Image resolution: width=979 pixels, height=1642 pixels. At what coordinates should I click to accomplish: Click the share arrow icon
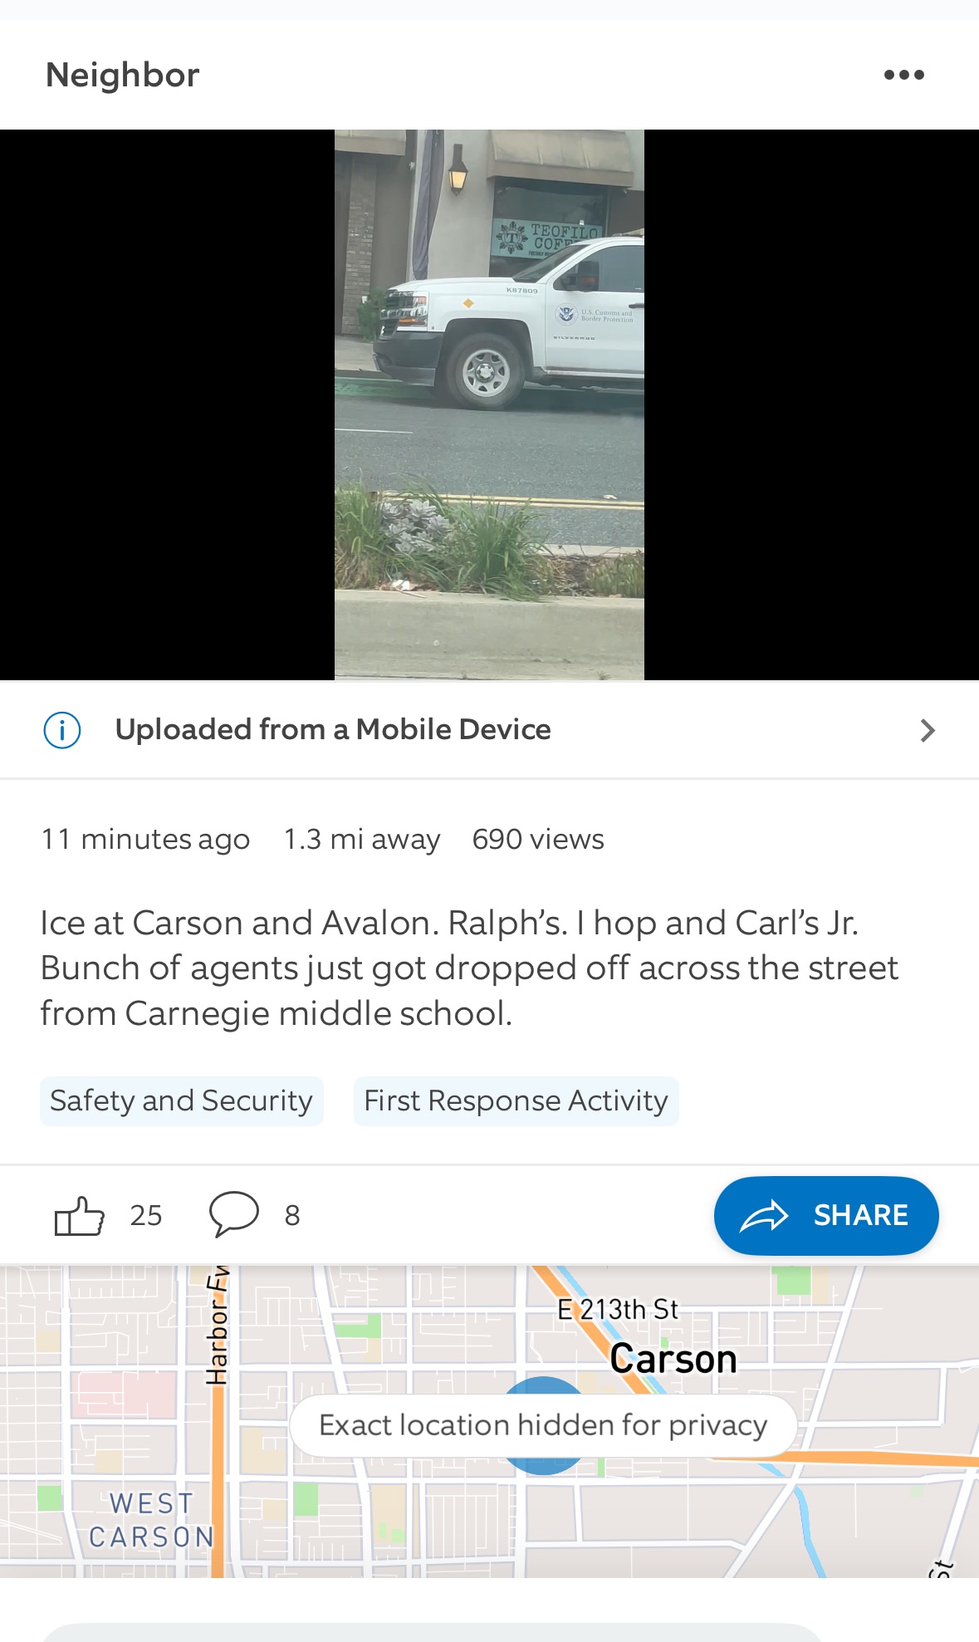pyautogui.click(x=764, y=1215)
